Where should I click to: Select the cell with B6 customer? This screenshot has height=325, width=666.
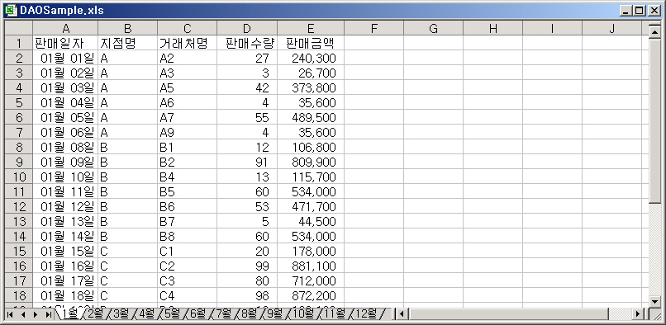point(188,206)
